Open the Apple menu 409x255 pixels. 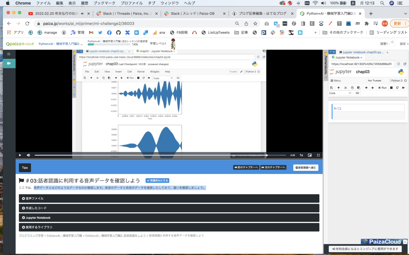pos(7,3)
